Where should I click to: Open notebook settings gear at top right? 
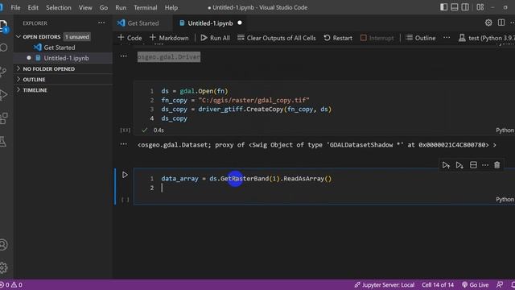[488, 23]
